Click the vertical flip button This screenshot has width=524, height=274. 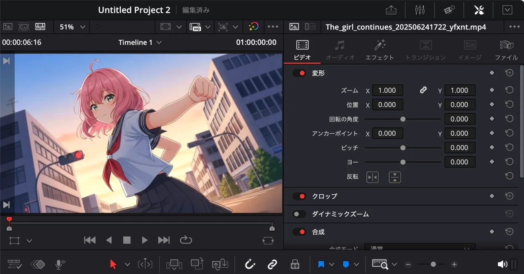pos(395,177)
